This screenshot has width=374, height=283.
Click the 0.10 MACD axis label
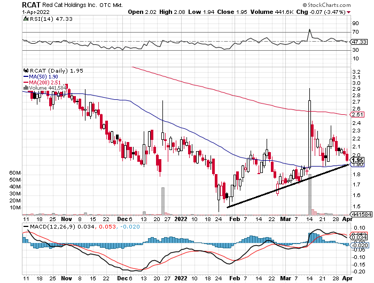(x=360, y=227)
